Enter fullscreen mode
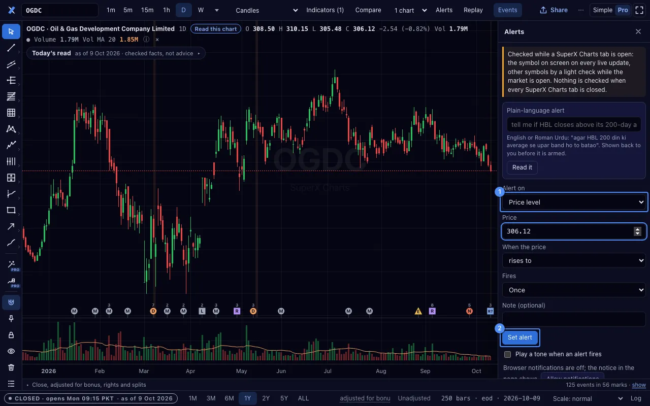Viewport: 650px width, 406px height. tap(639, 10)
